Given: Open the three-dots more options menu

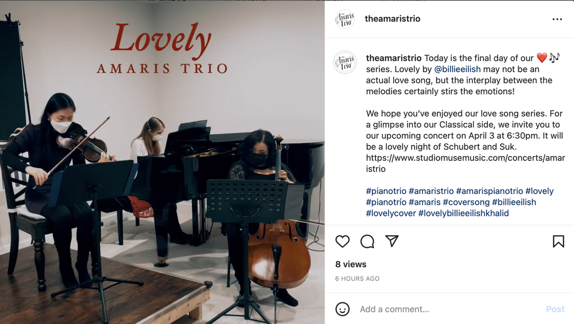Looking at the screenshot, I should point(557,19).
